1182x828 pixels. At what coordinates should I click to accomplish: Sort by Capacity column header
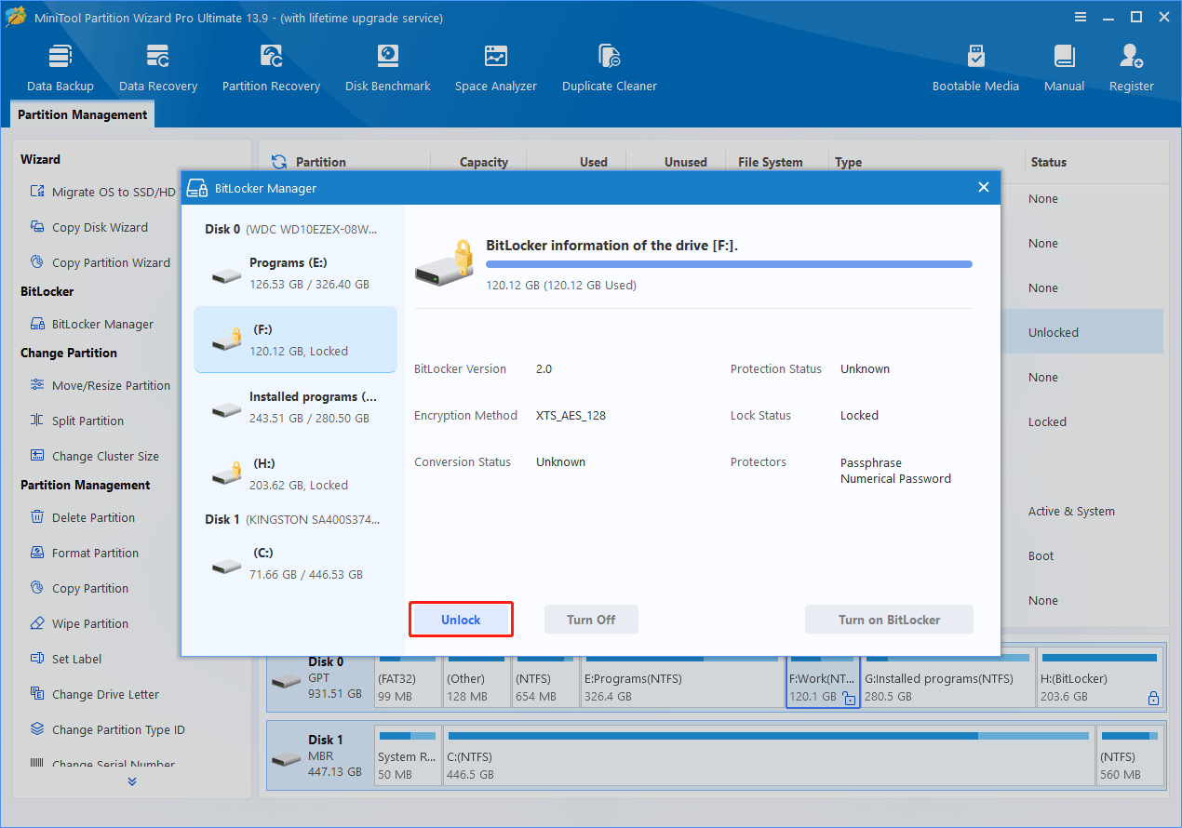[x=483, y=162]
